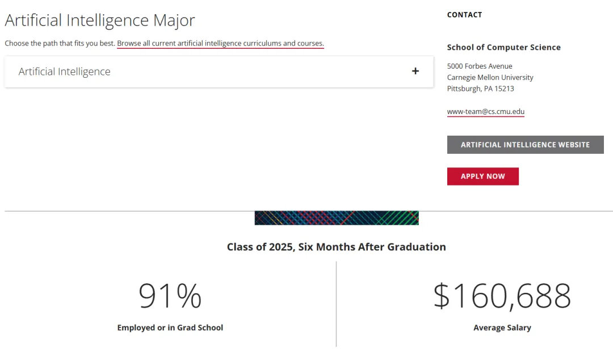
Task: Select the Average Salary label
Action: (x=502, y=327)
